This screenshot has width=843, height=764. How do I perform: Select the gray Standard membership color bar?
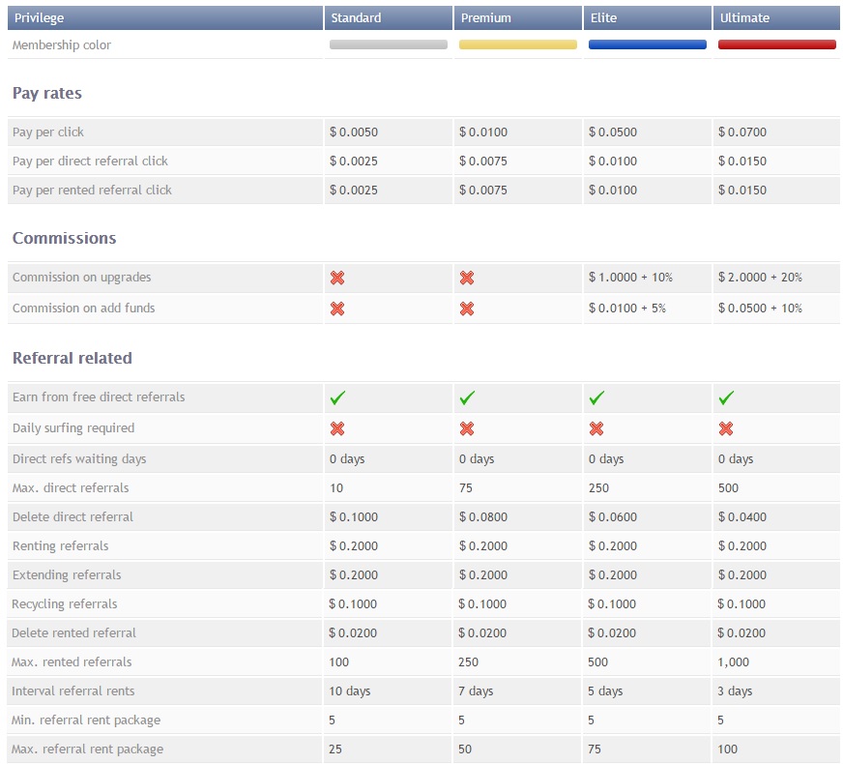[389, 44]
